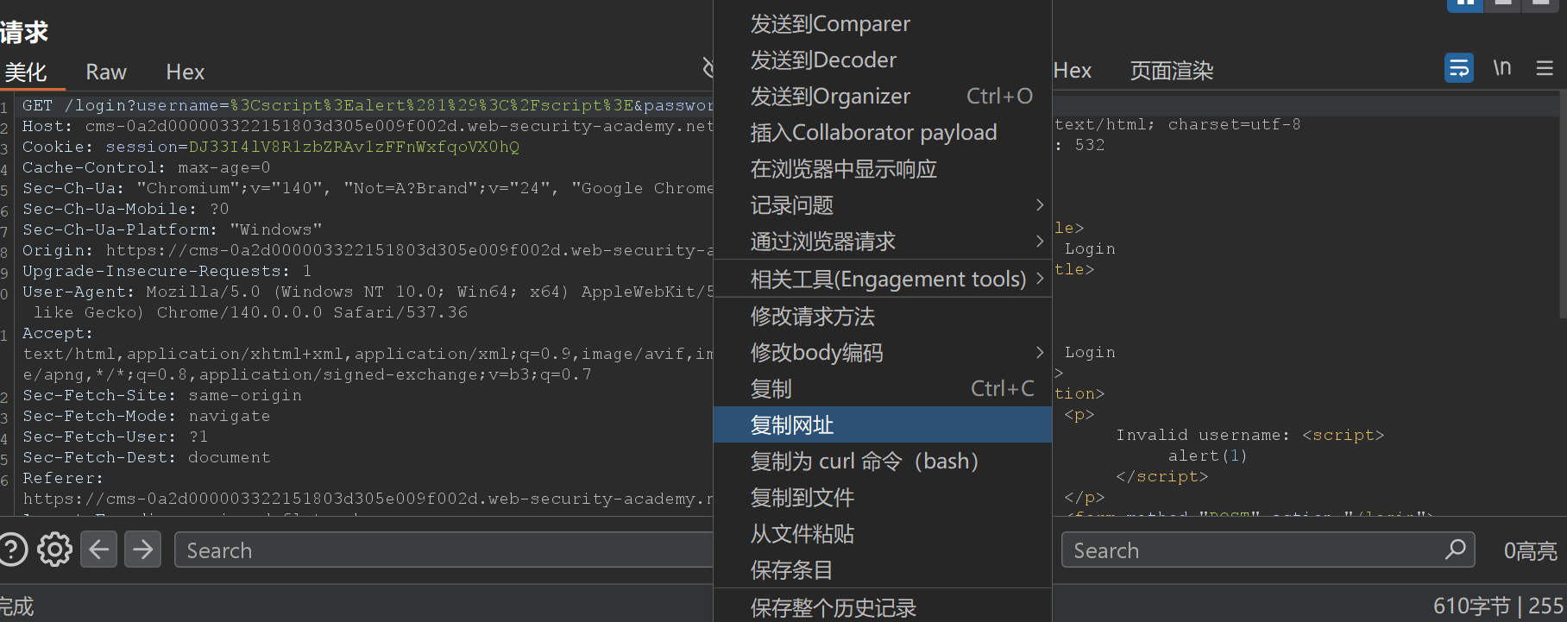Select 在浏览器中显示响应
This screenshot has width=1567, height=622.
(883, 168)
